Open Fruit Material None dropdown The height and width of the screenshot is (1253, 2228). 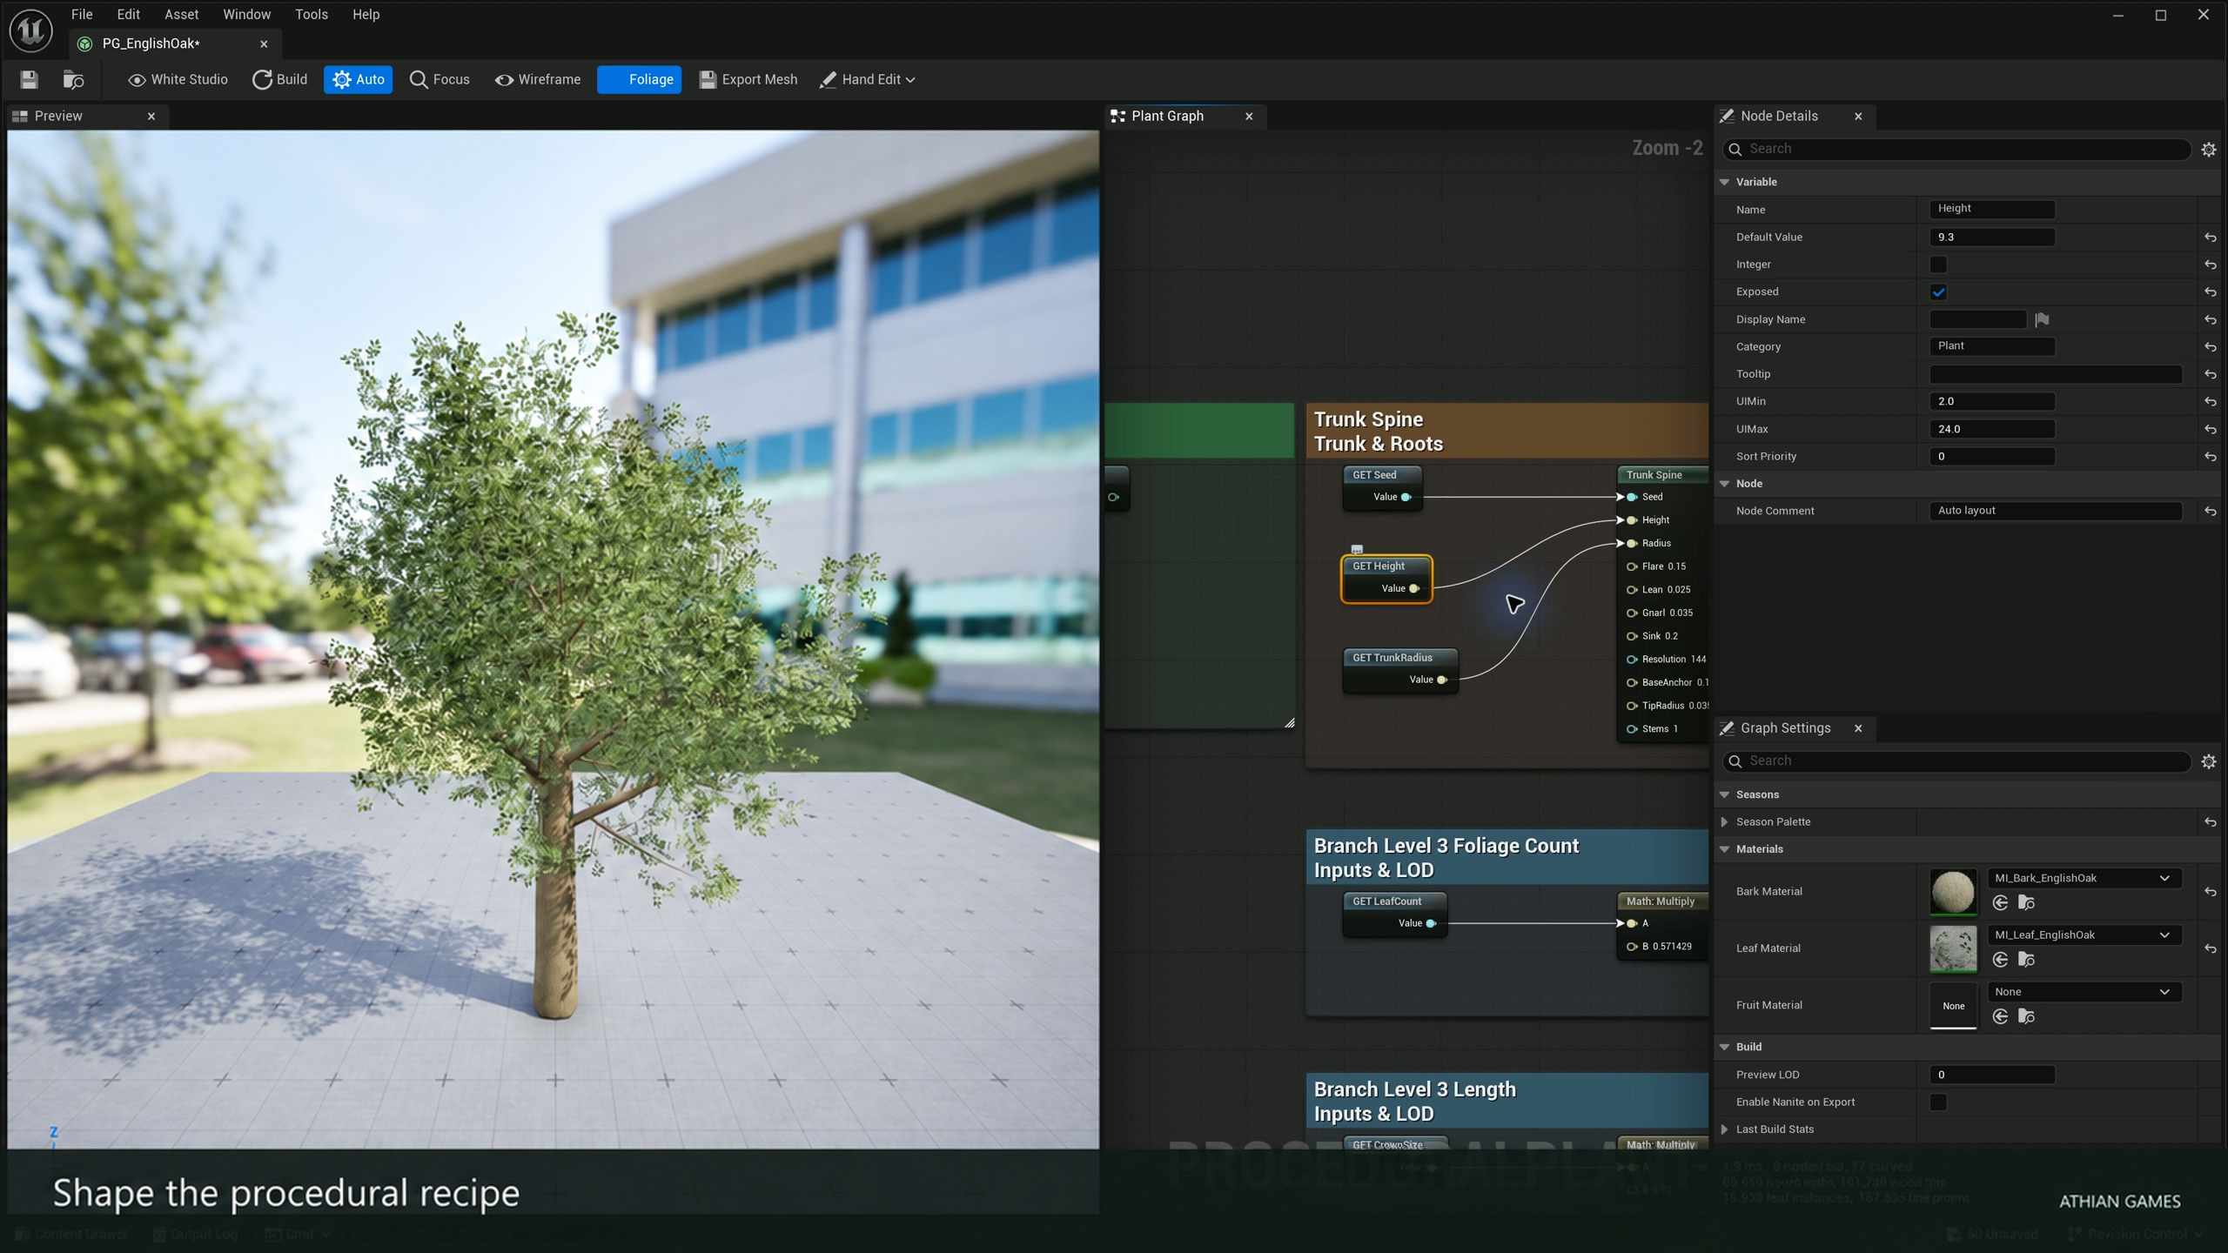(x=2084, y=992)
